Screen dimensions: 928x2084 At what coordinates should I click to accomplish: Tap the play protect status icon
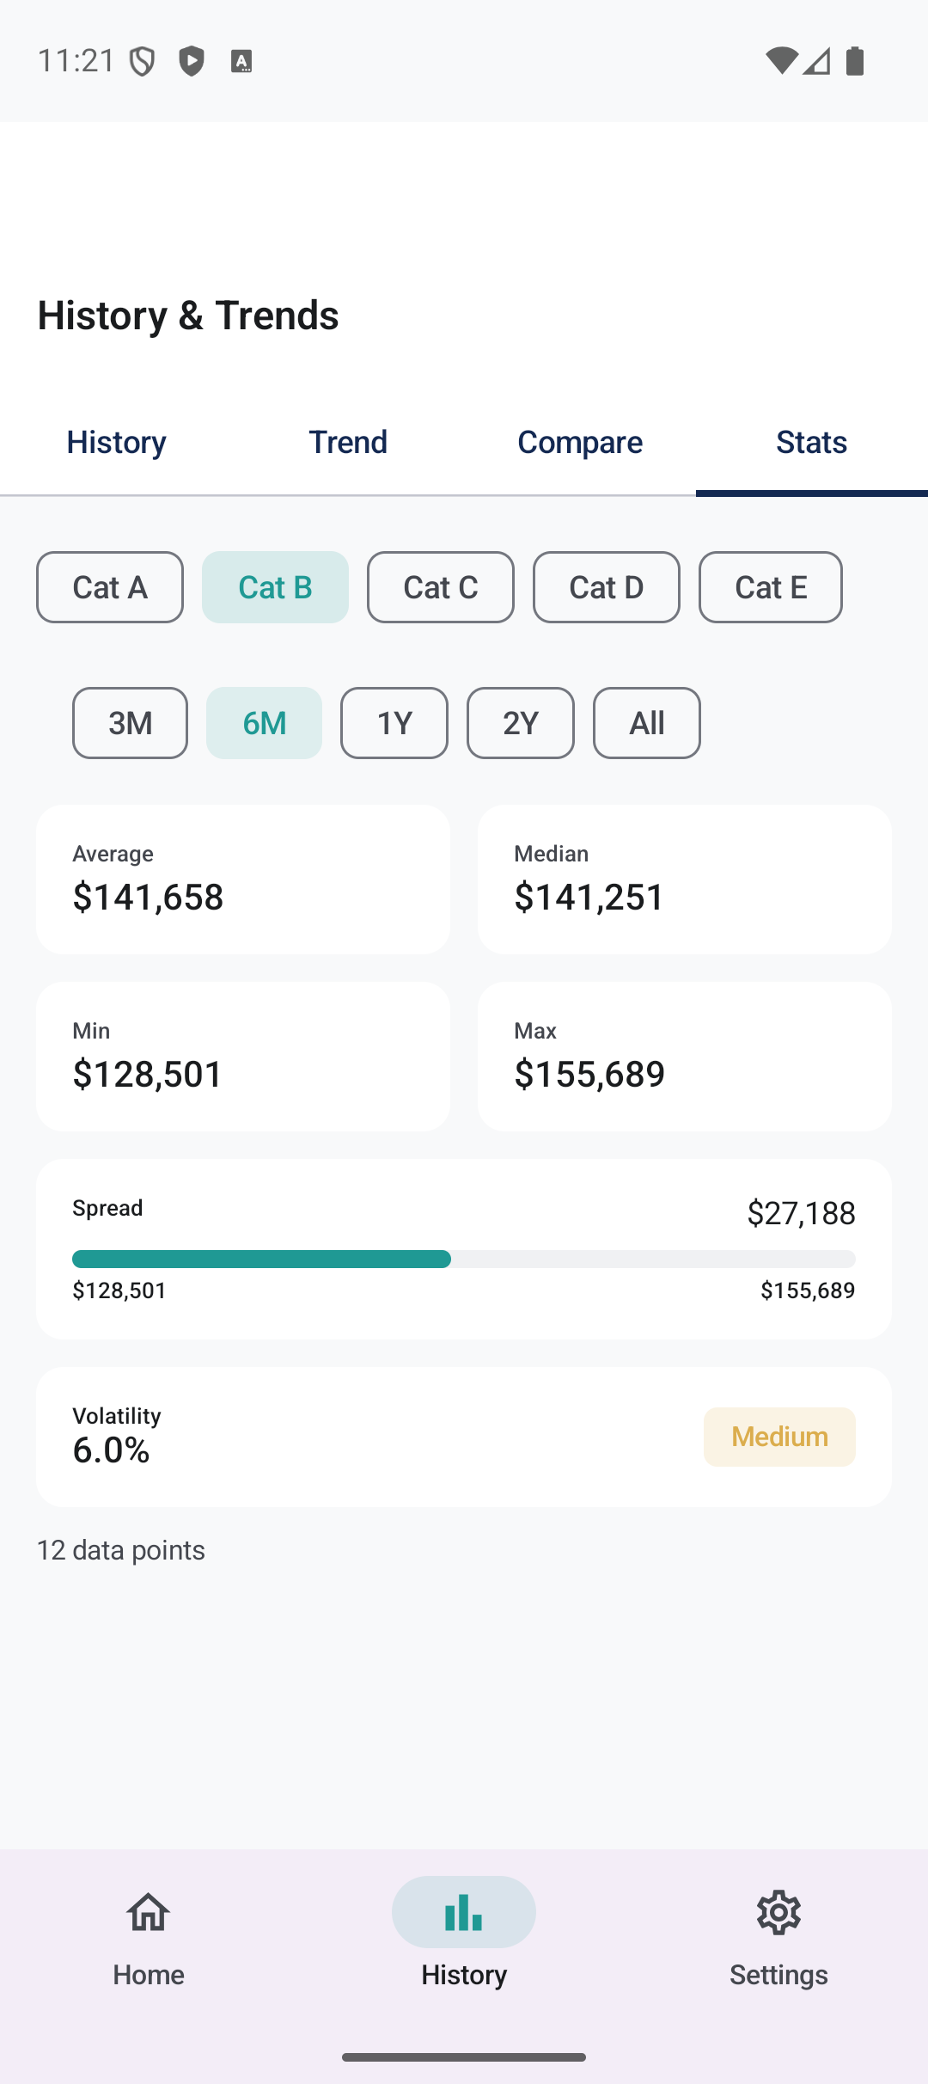(x=192, y=61)
